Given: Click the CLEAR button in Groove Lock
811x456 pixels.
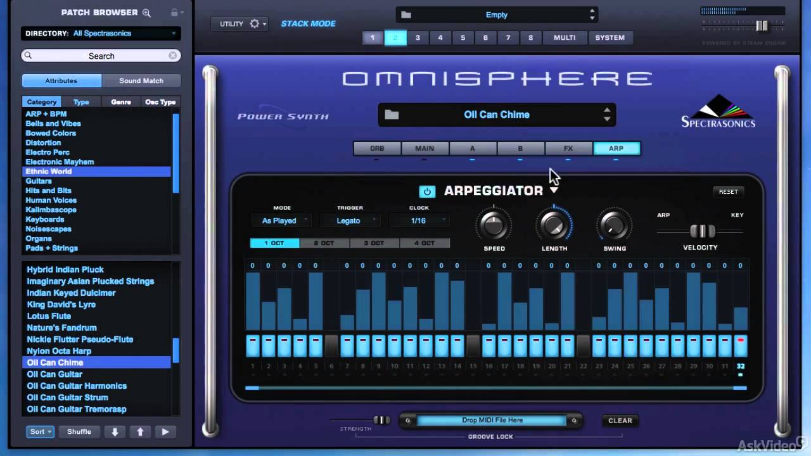Looking at the screenshot, I should pyautogui.click(x=620, y=421).
